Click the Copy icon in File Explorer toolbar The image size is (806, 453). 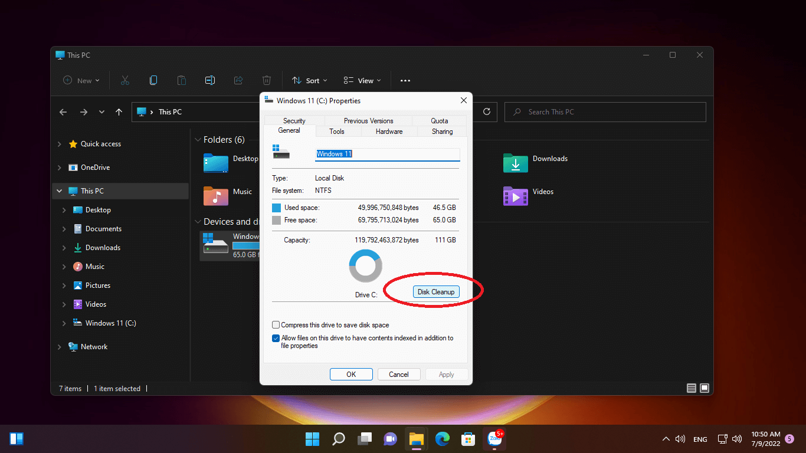pyautogui.click(x=153, y=80)
